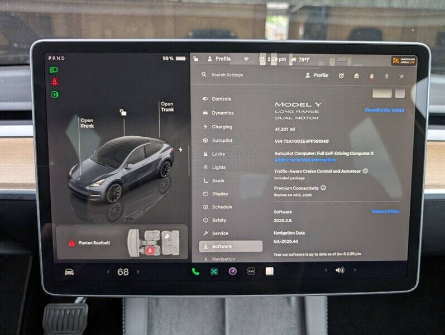Open Service settings menu
The image size is (445, 335).
(x=216, y=233)
